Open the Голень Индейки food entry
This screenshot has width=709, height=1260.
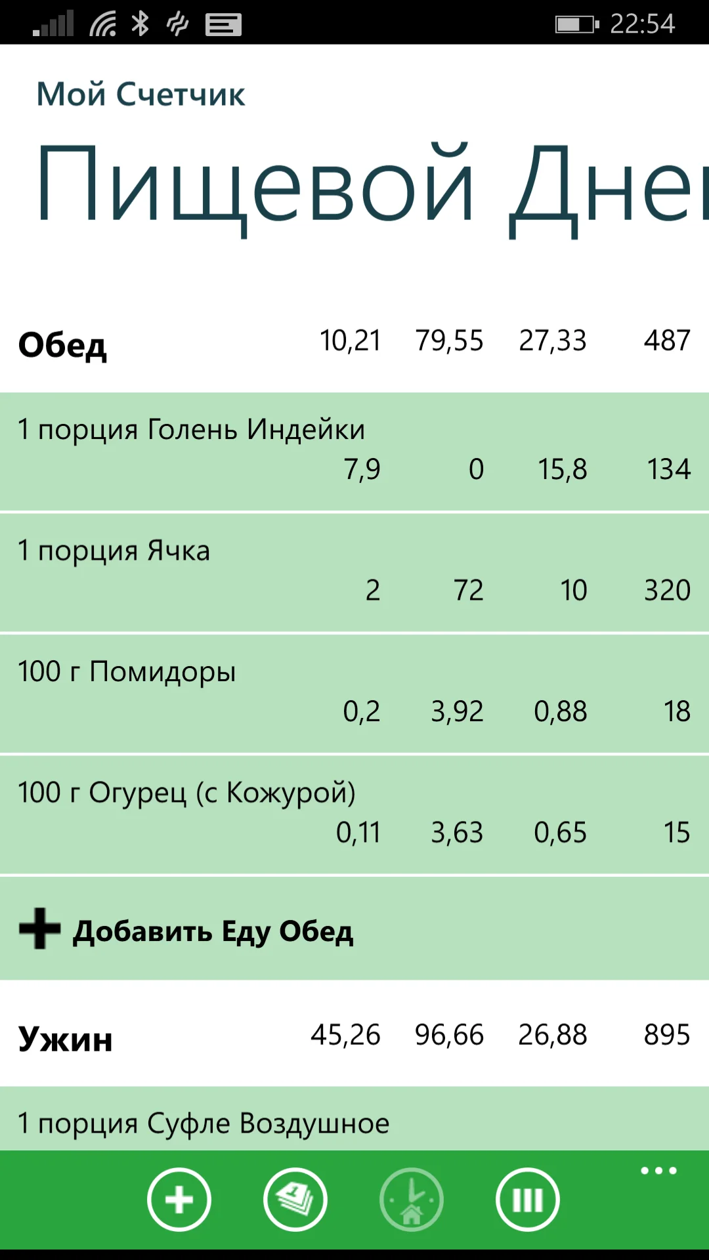tap(354, 451)
